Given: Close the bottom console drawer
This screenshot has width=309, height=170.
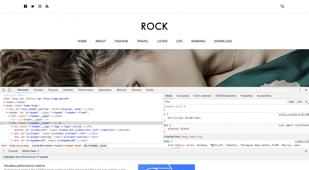Looking at the screenshot, I should 306,151.
